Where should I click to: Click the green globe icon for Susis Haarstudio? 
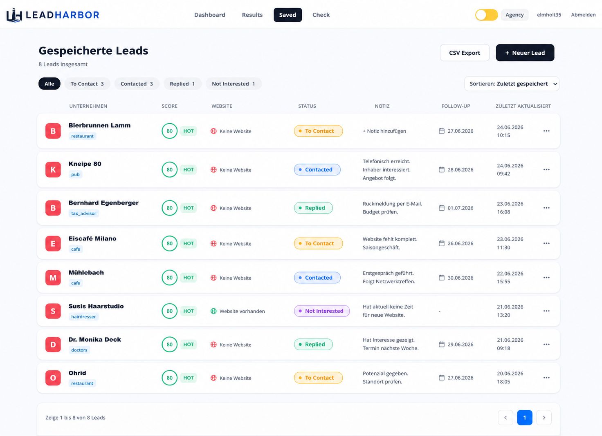213,311
